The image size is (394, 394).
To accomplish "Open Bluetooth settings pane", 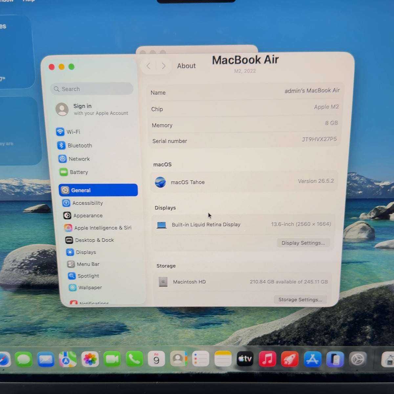I will click(x=75, y=145).
